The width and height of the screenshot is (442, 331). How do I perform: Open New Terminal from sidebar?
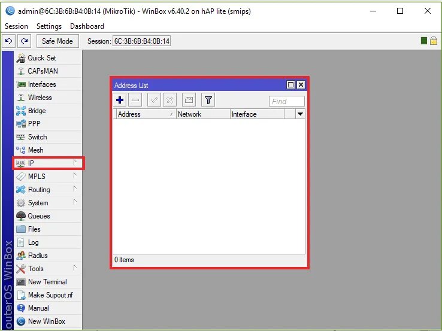pyautogui.click(x=48, y=282)
